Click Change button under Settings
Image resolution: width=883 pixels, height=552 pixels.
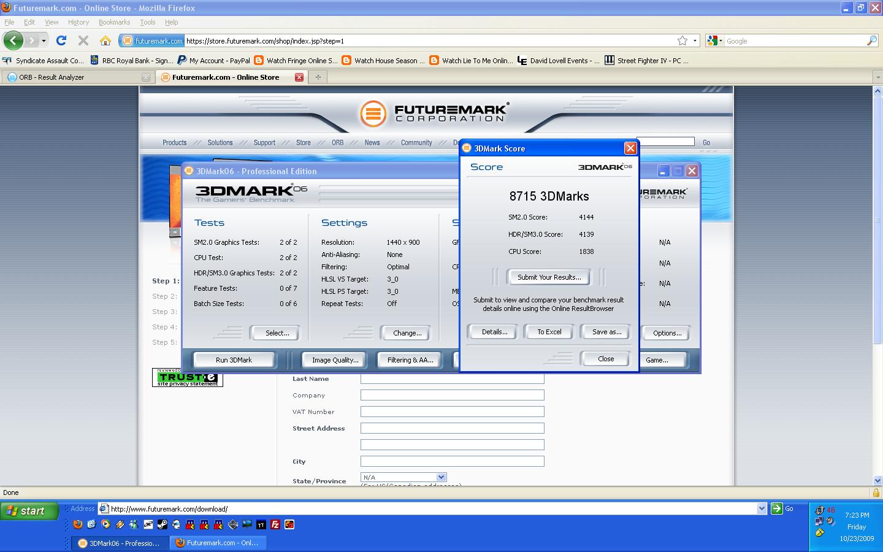point(407,333)
